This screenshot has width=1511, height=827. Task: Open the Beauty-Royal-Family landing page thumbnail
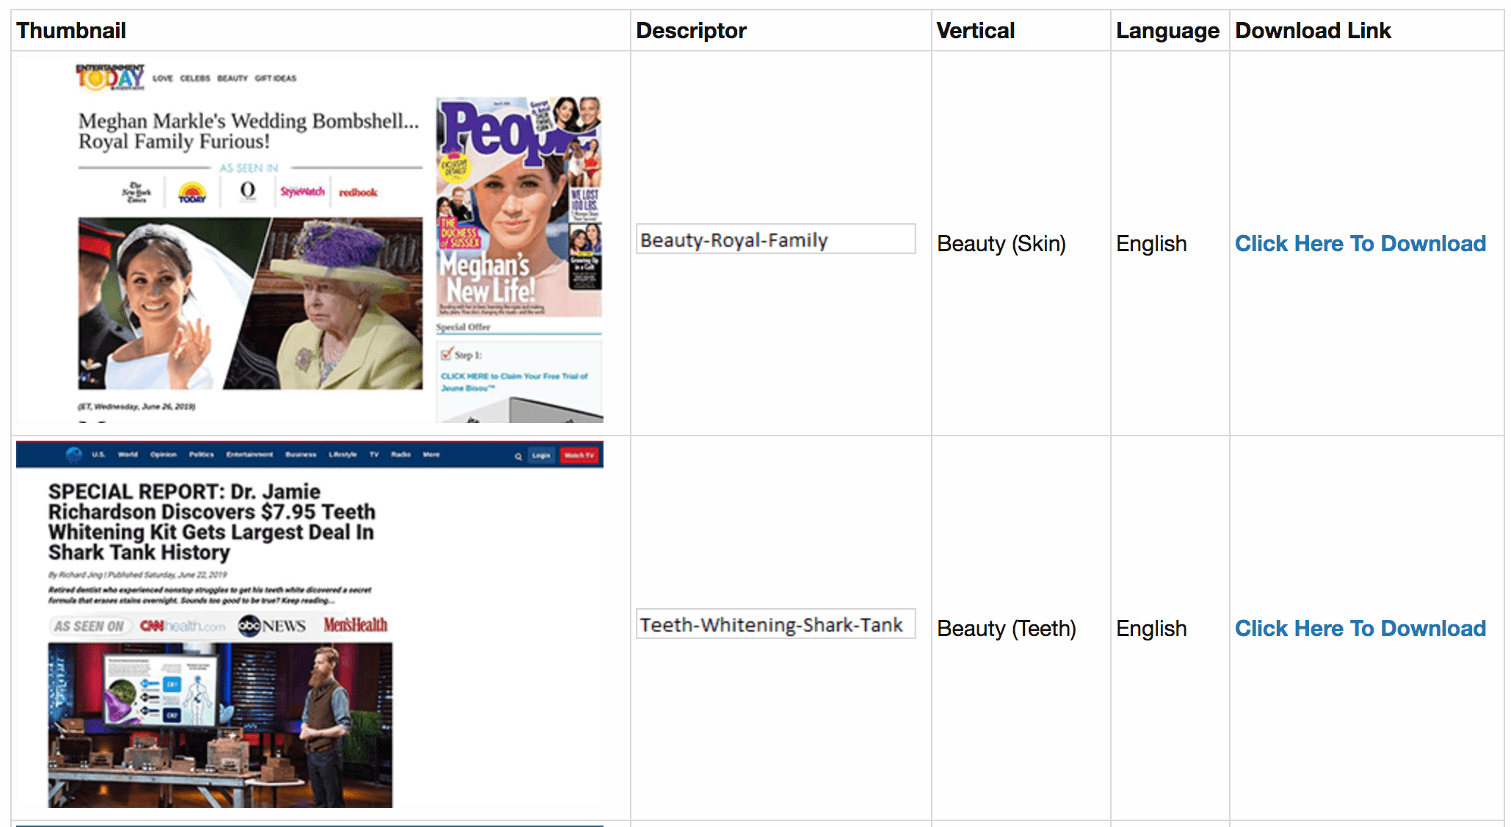[x=310, y=239]
